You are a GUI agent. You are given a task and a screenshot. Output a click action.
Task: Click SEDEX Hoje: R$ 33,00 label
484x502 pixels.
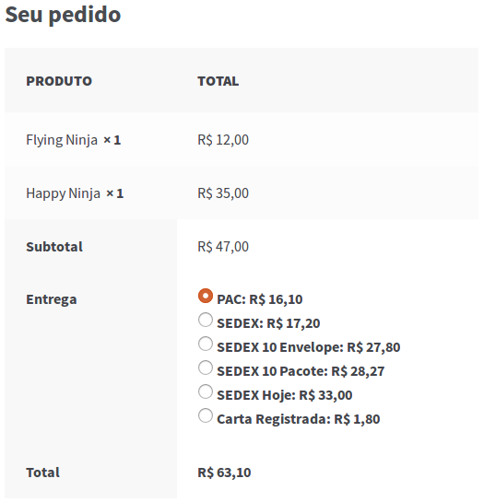coord(285,395)
